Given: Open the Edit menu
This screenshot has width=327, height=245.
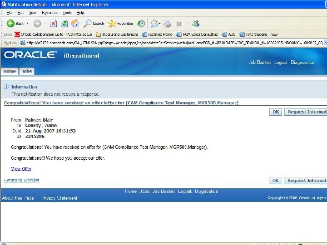Looking at the screenshot, I should [20, 13].
